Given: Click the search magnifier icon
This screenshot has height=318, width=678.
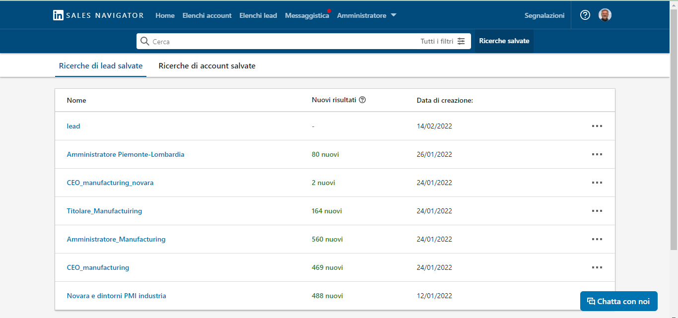Looking at the screenshot, I should coord(145,41).
